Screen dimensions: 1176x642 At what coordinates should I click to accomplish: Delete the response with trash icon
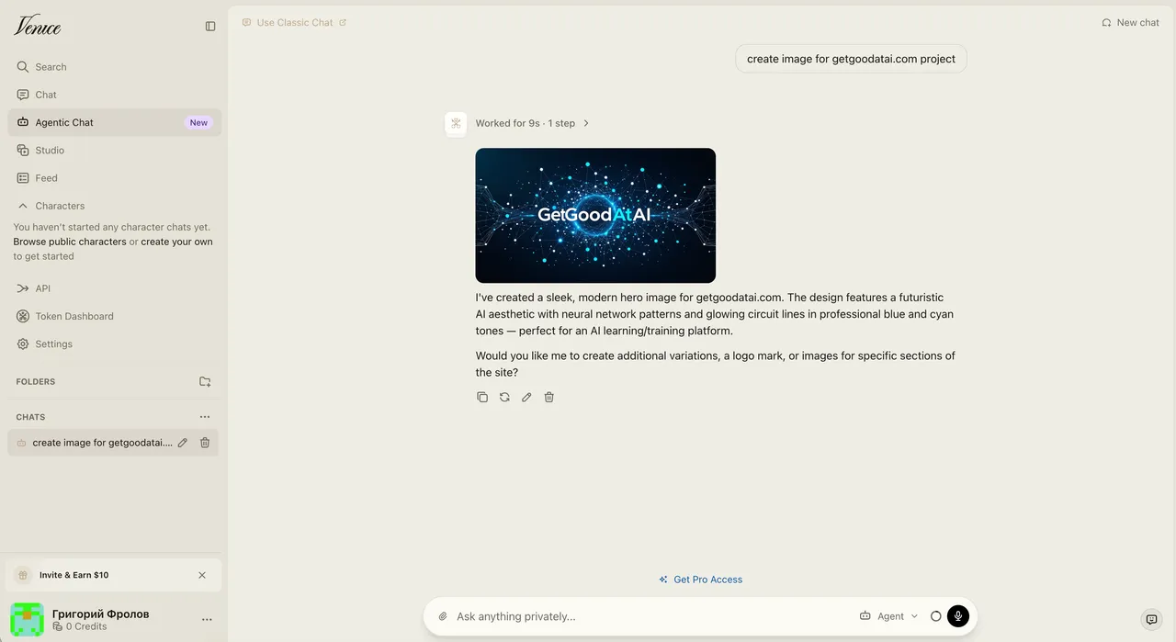pyautogui.click(x=548, y=397)
